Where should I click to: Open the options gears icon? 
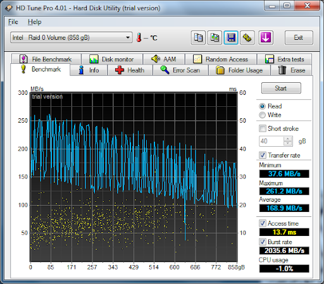[x=247, y=38]
